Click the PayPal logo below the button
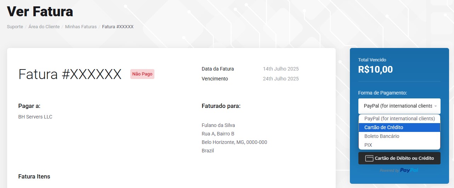 (409, 170)
